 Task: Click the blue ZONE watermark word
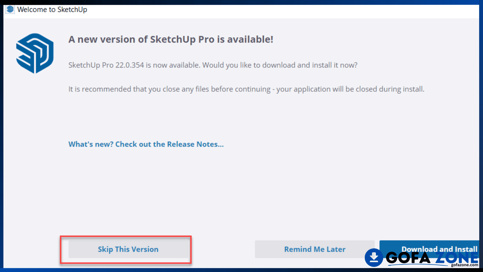pyautogui.click(x=457, y=258)
